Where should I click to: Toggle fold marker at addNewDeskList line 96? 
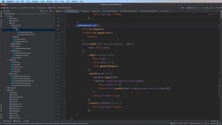coord(65,25)
